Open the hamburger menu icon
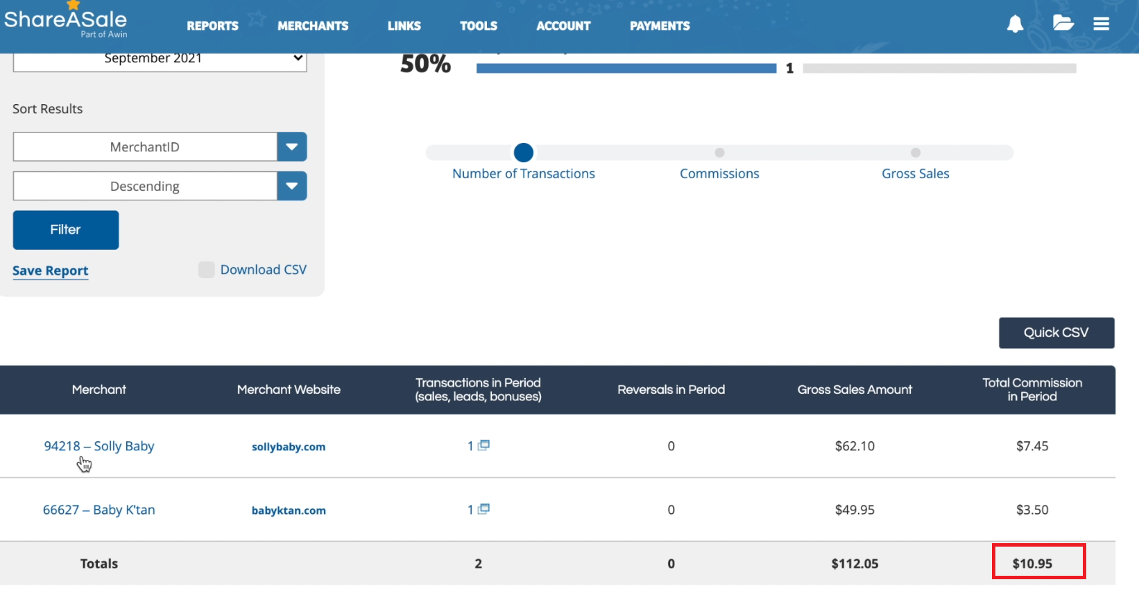The height and width of the screenshot is (616, 1139). click(x=1101, y=24)
